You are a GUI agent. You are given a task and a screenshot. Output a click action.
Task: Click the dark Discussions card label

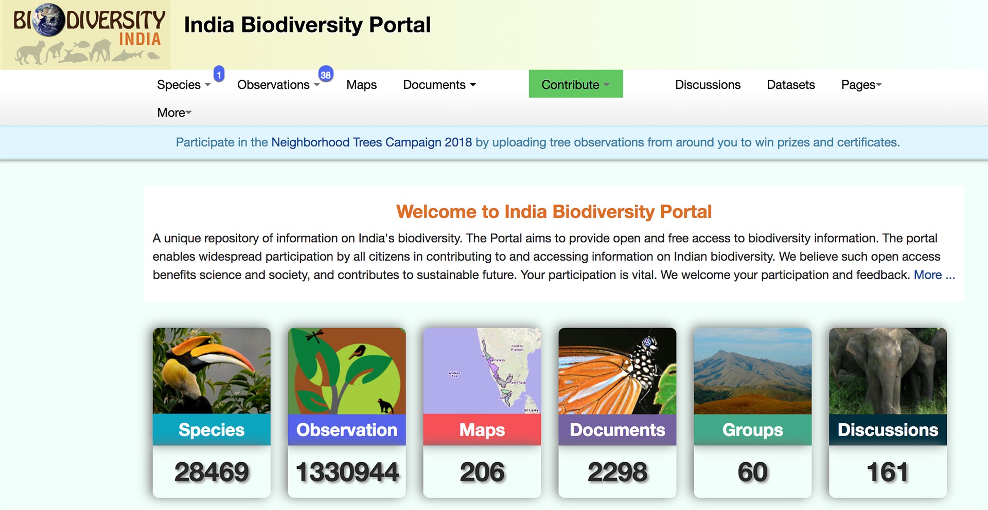tap(888, 430)
